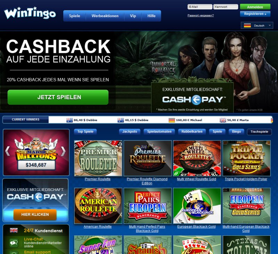Open Triple Pocket Hold'em Poker thumbnail
Image resolution: width=278 pixels, height=254 pixels.
point(247,158)
